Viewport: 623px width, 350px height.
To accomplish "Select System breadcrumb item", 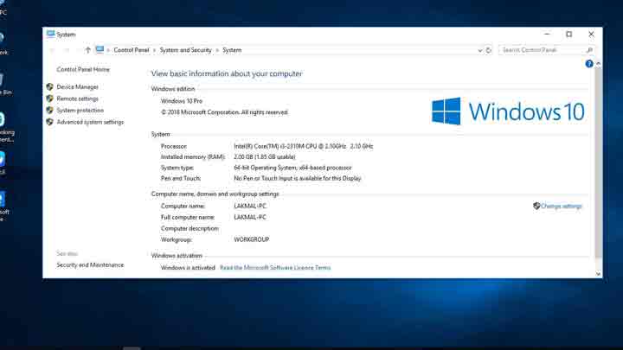I will 232,50.
